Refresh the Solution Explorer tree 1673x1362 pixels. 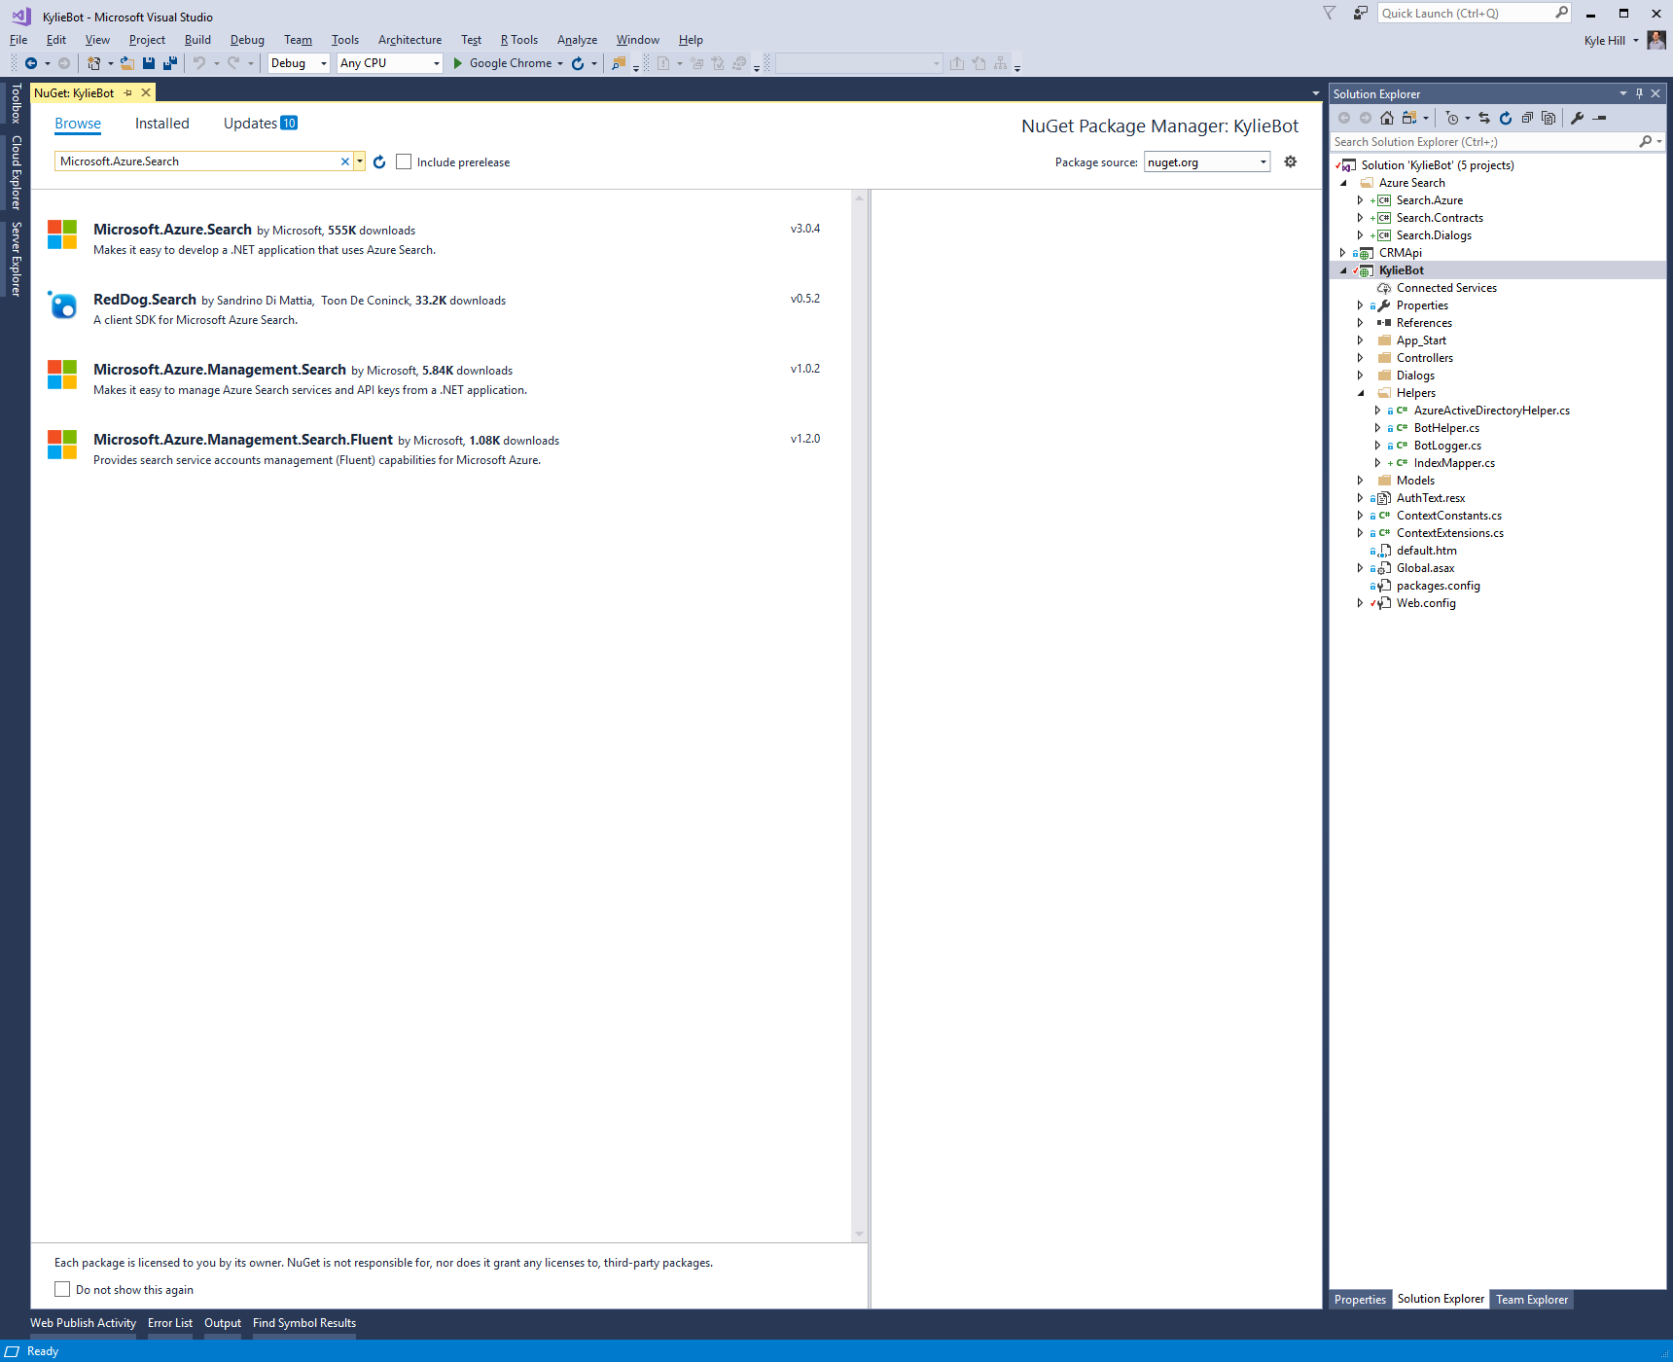pos(1506,118)
